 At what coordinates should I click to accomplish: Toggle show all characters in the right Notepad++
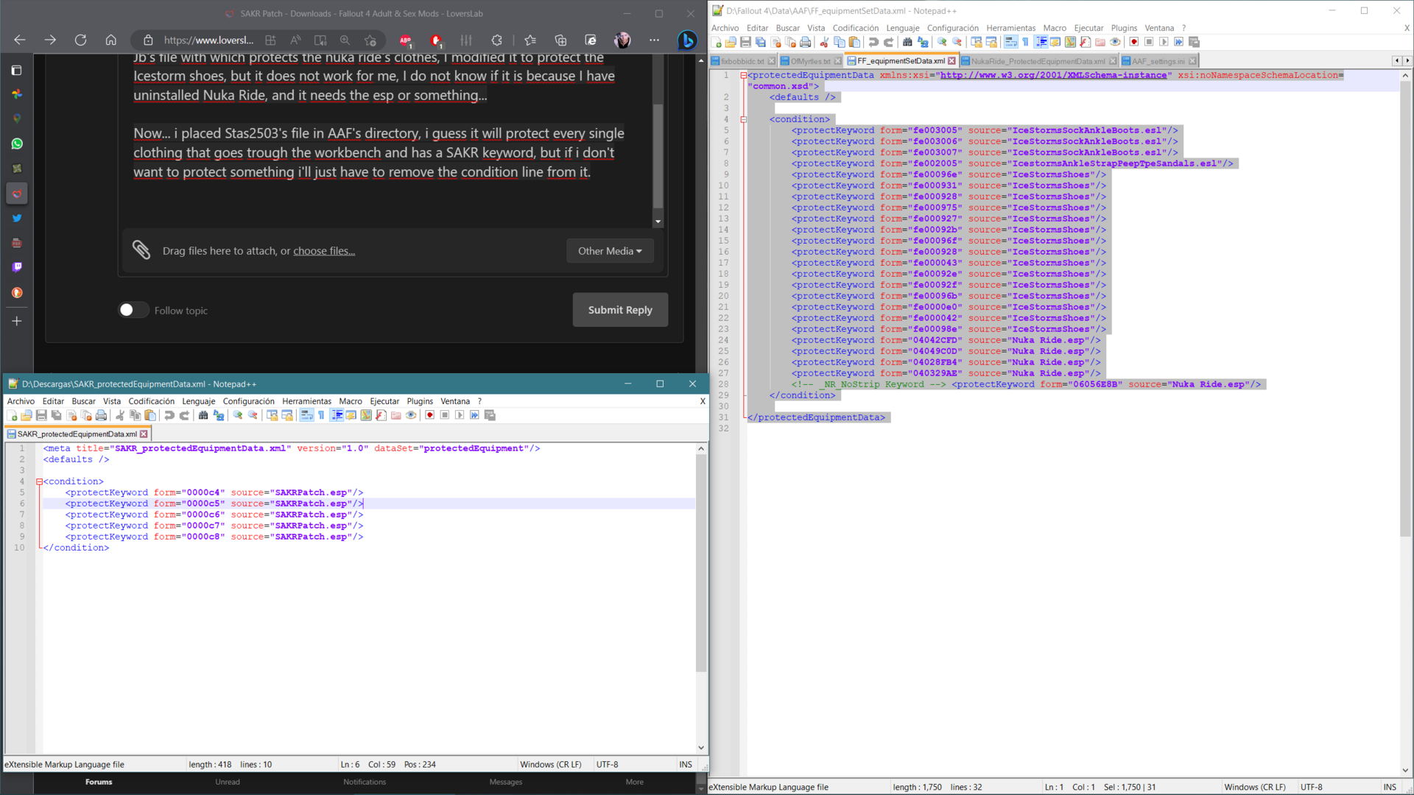coord(1025,42)
